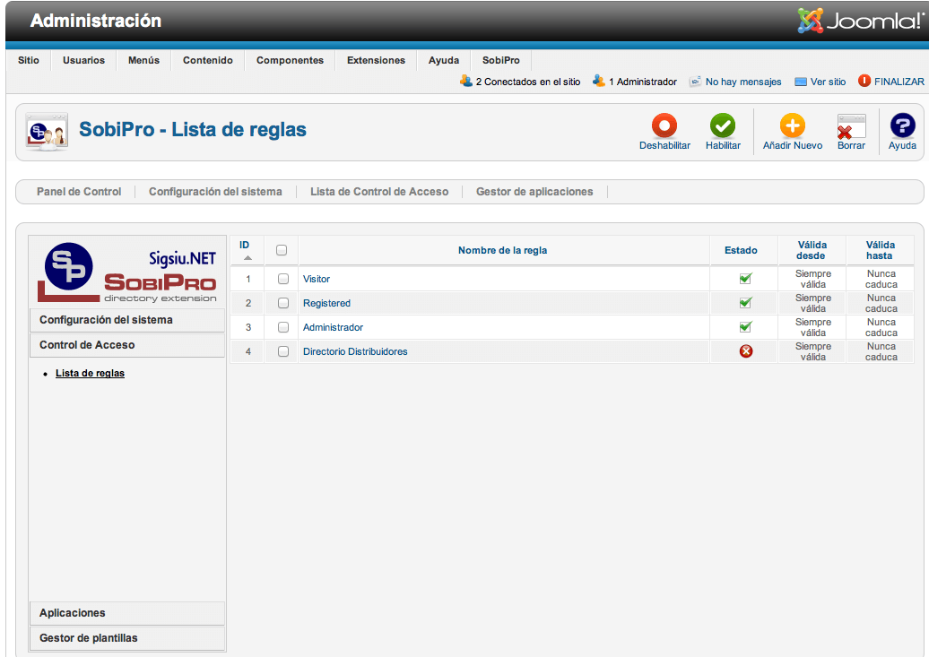The height and width of the screenshot is (657, 929).
Task: Open the Extensiones menu
Action: pos(377,60)
